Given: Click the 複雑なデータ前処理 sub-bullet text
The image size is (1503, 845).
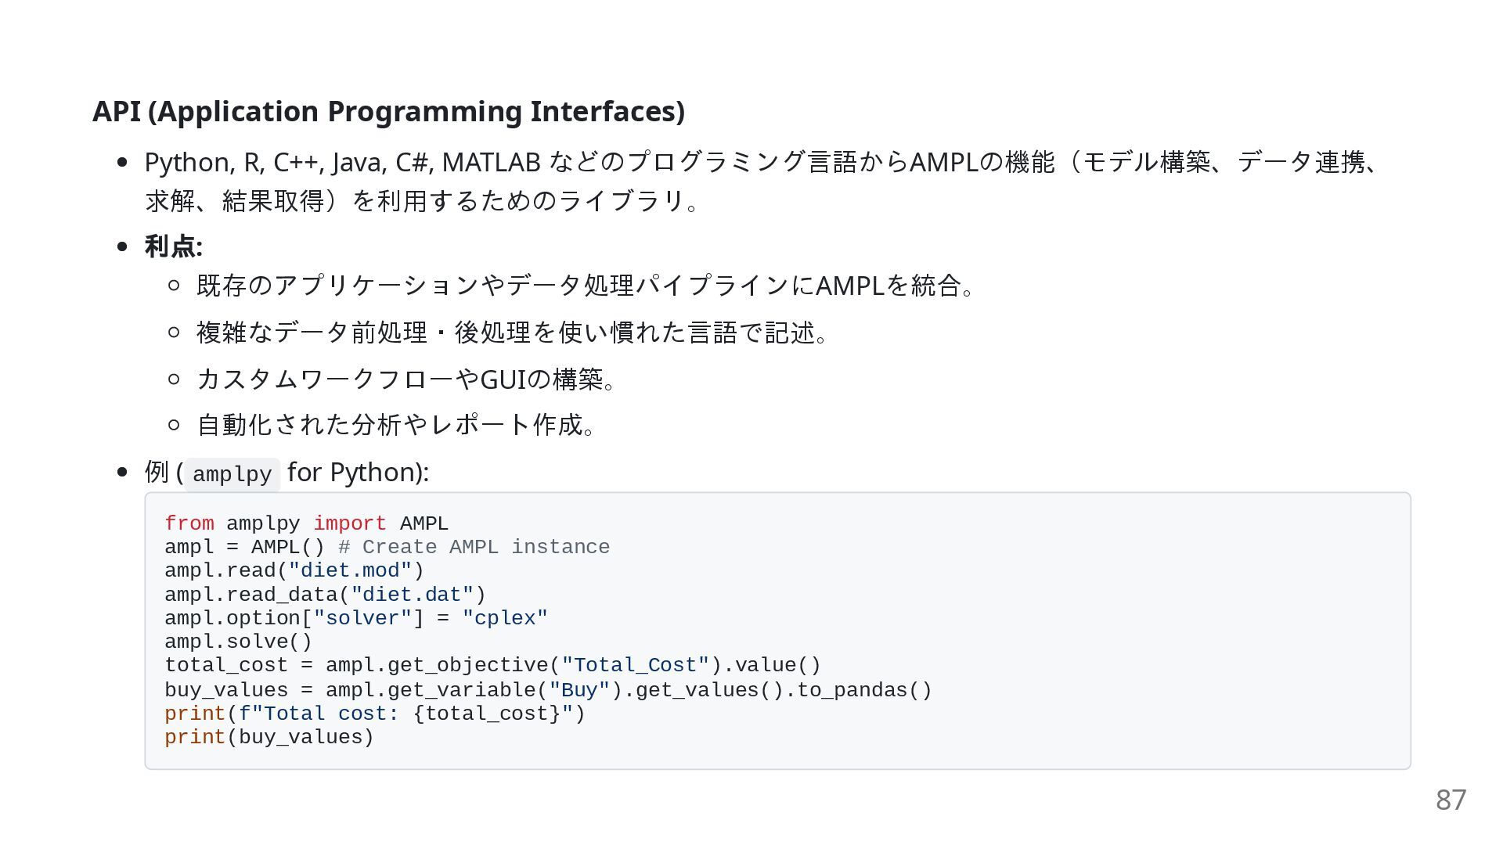Looking at the screenshot, I should click(511, 333).
